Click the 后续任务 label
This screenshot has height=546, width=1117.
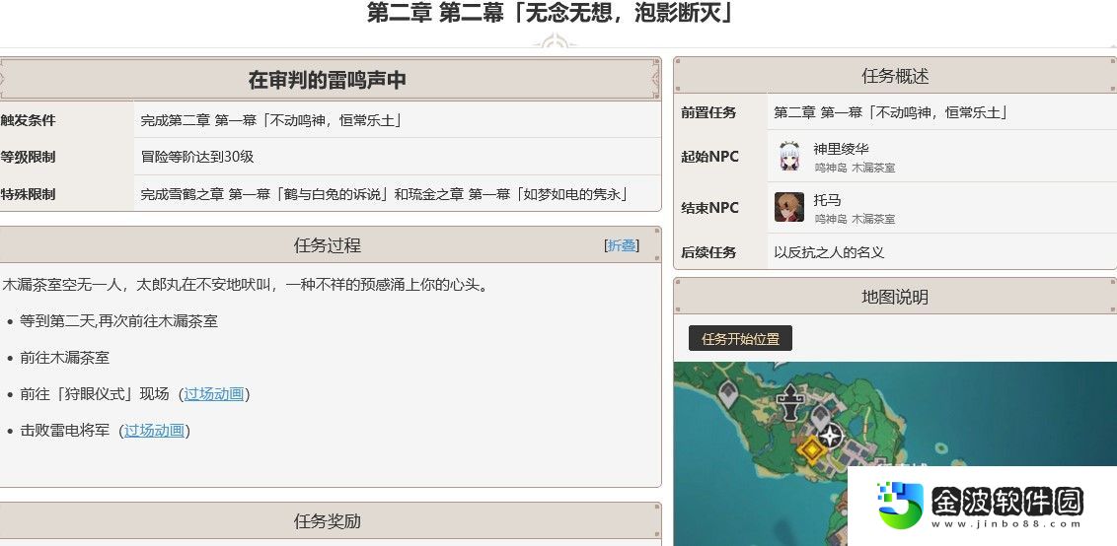[708, 252]
